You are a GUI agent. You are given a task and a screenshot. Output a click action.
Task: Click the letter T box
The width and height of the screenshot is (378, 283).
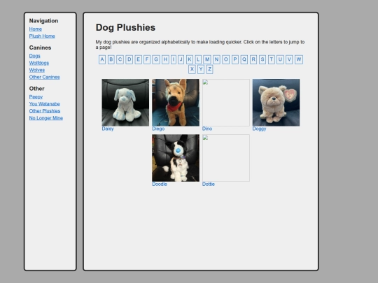click(272, 59)
